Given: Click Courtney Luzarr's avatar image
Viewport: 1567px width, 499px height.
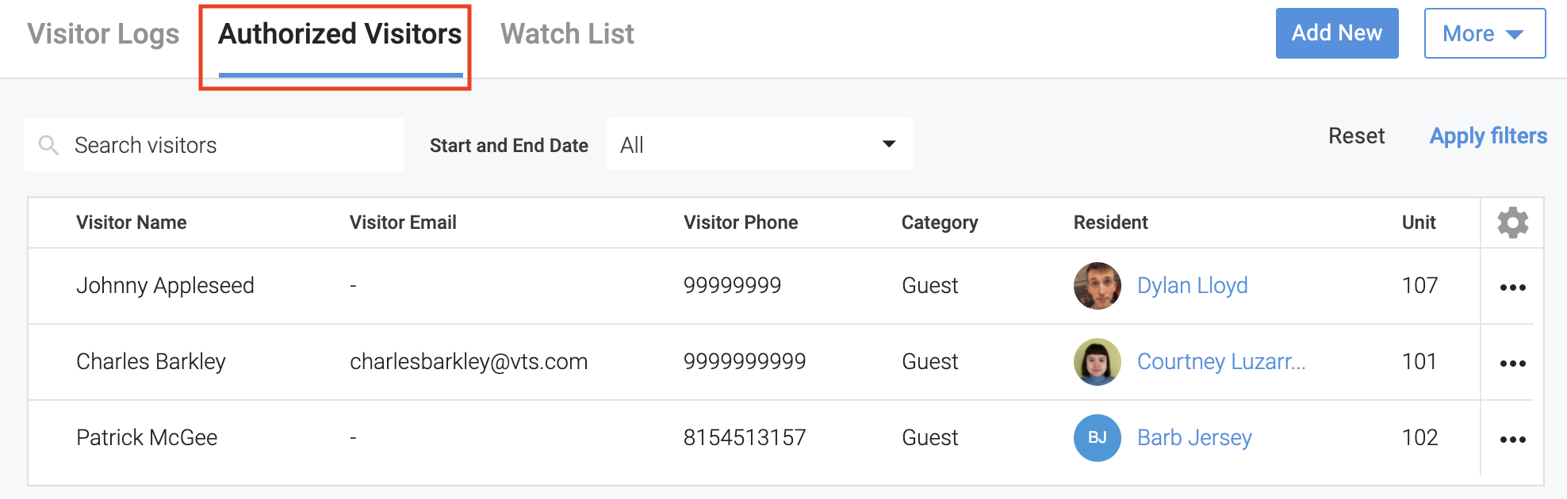Looking at the screenshot, I should pos(1097,362).
